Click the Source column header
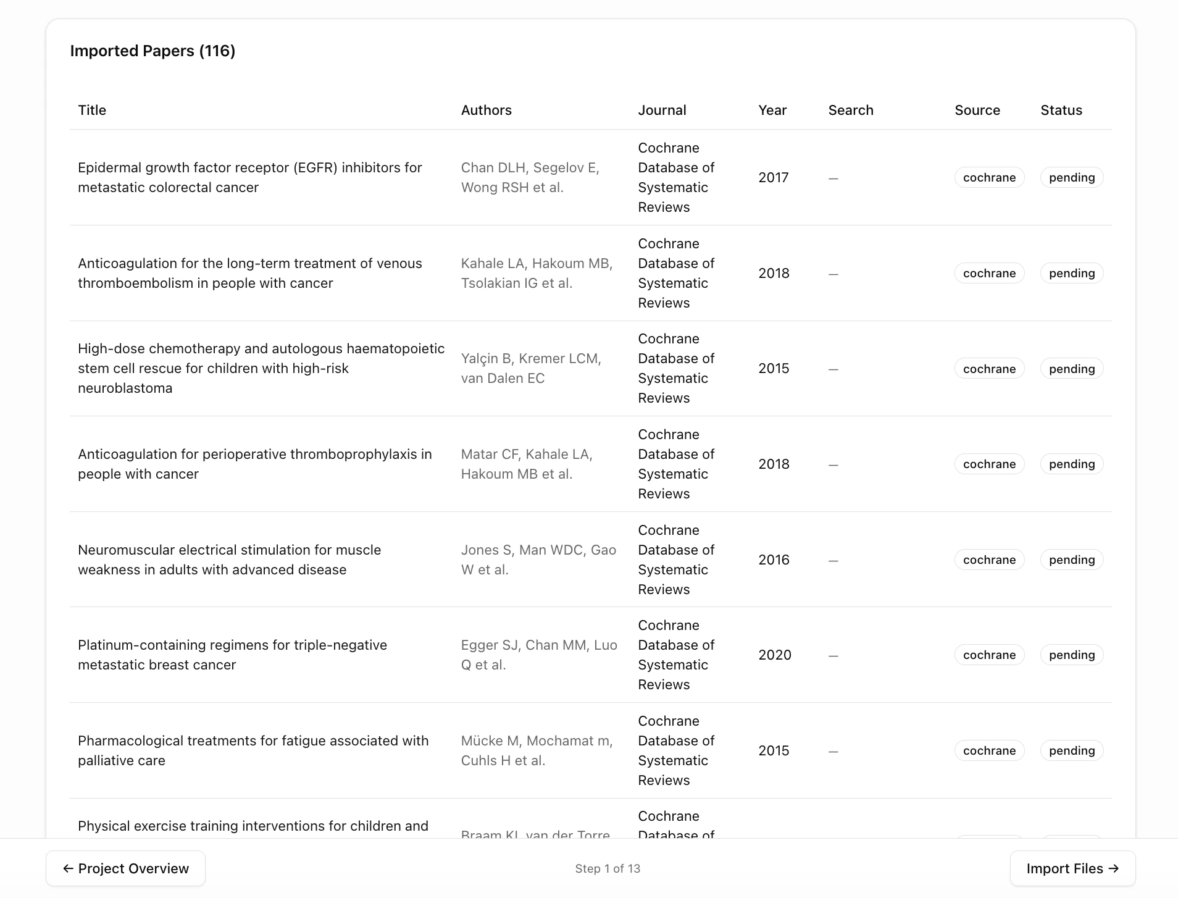 977,110
